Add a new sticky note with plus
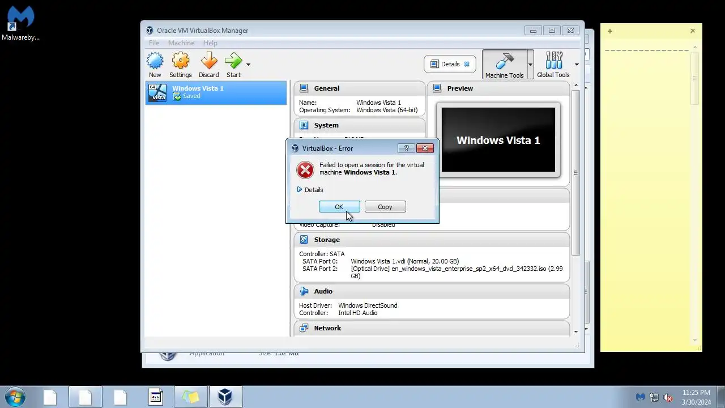This screenshot has width=725, height=408. coord(610,31)
